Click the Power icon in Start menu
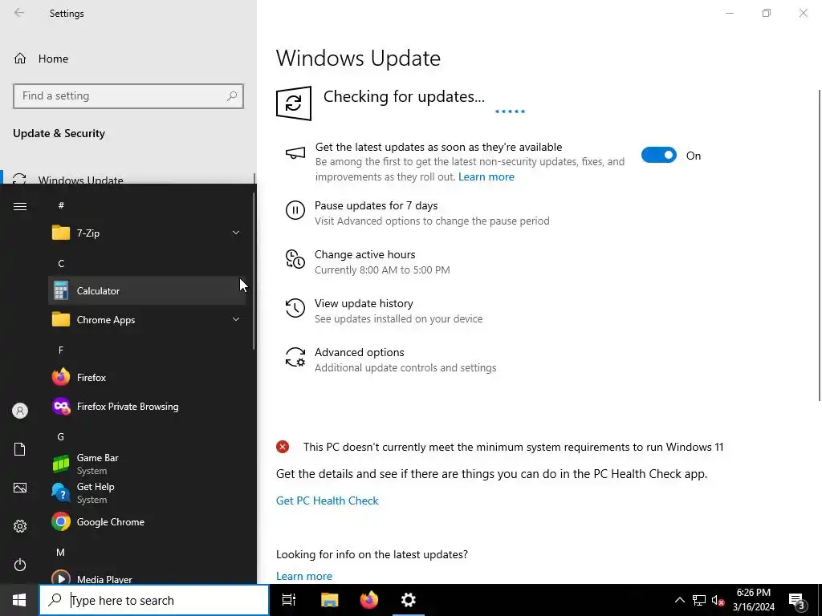 (x=20, y=565)
